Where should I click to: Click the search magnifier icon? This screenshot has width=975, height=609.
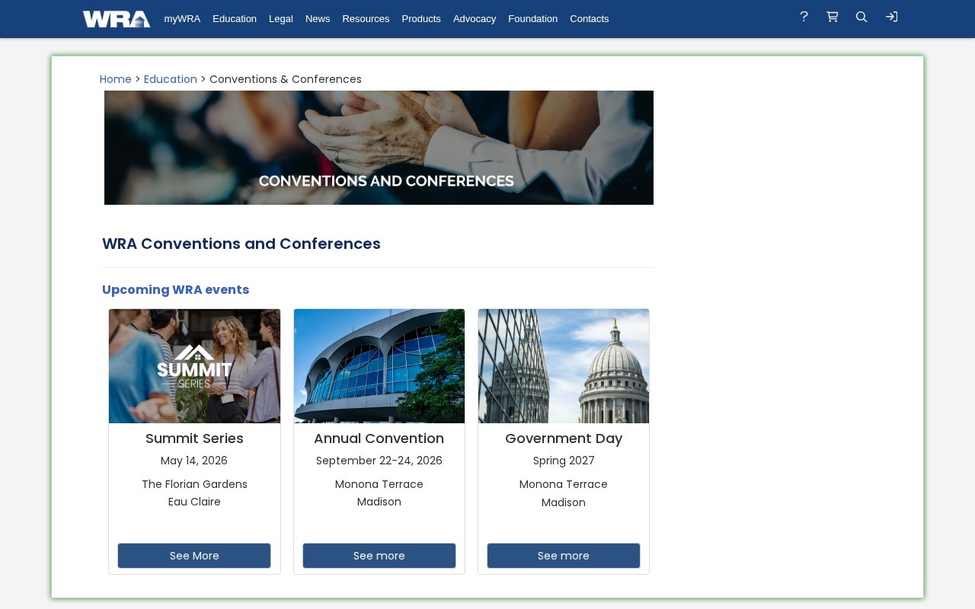point(862,17)
